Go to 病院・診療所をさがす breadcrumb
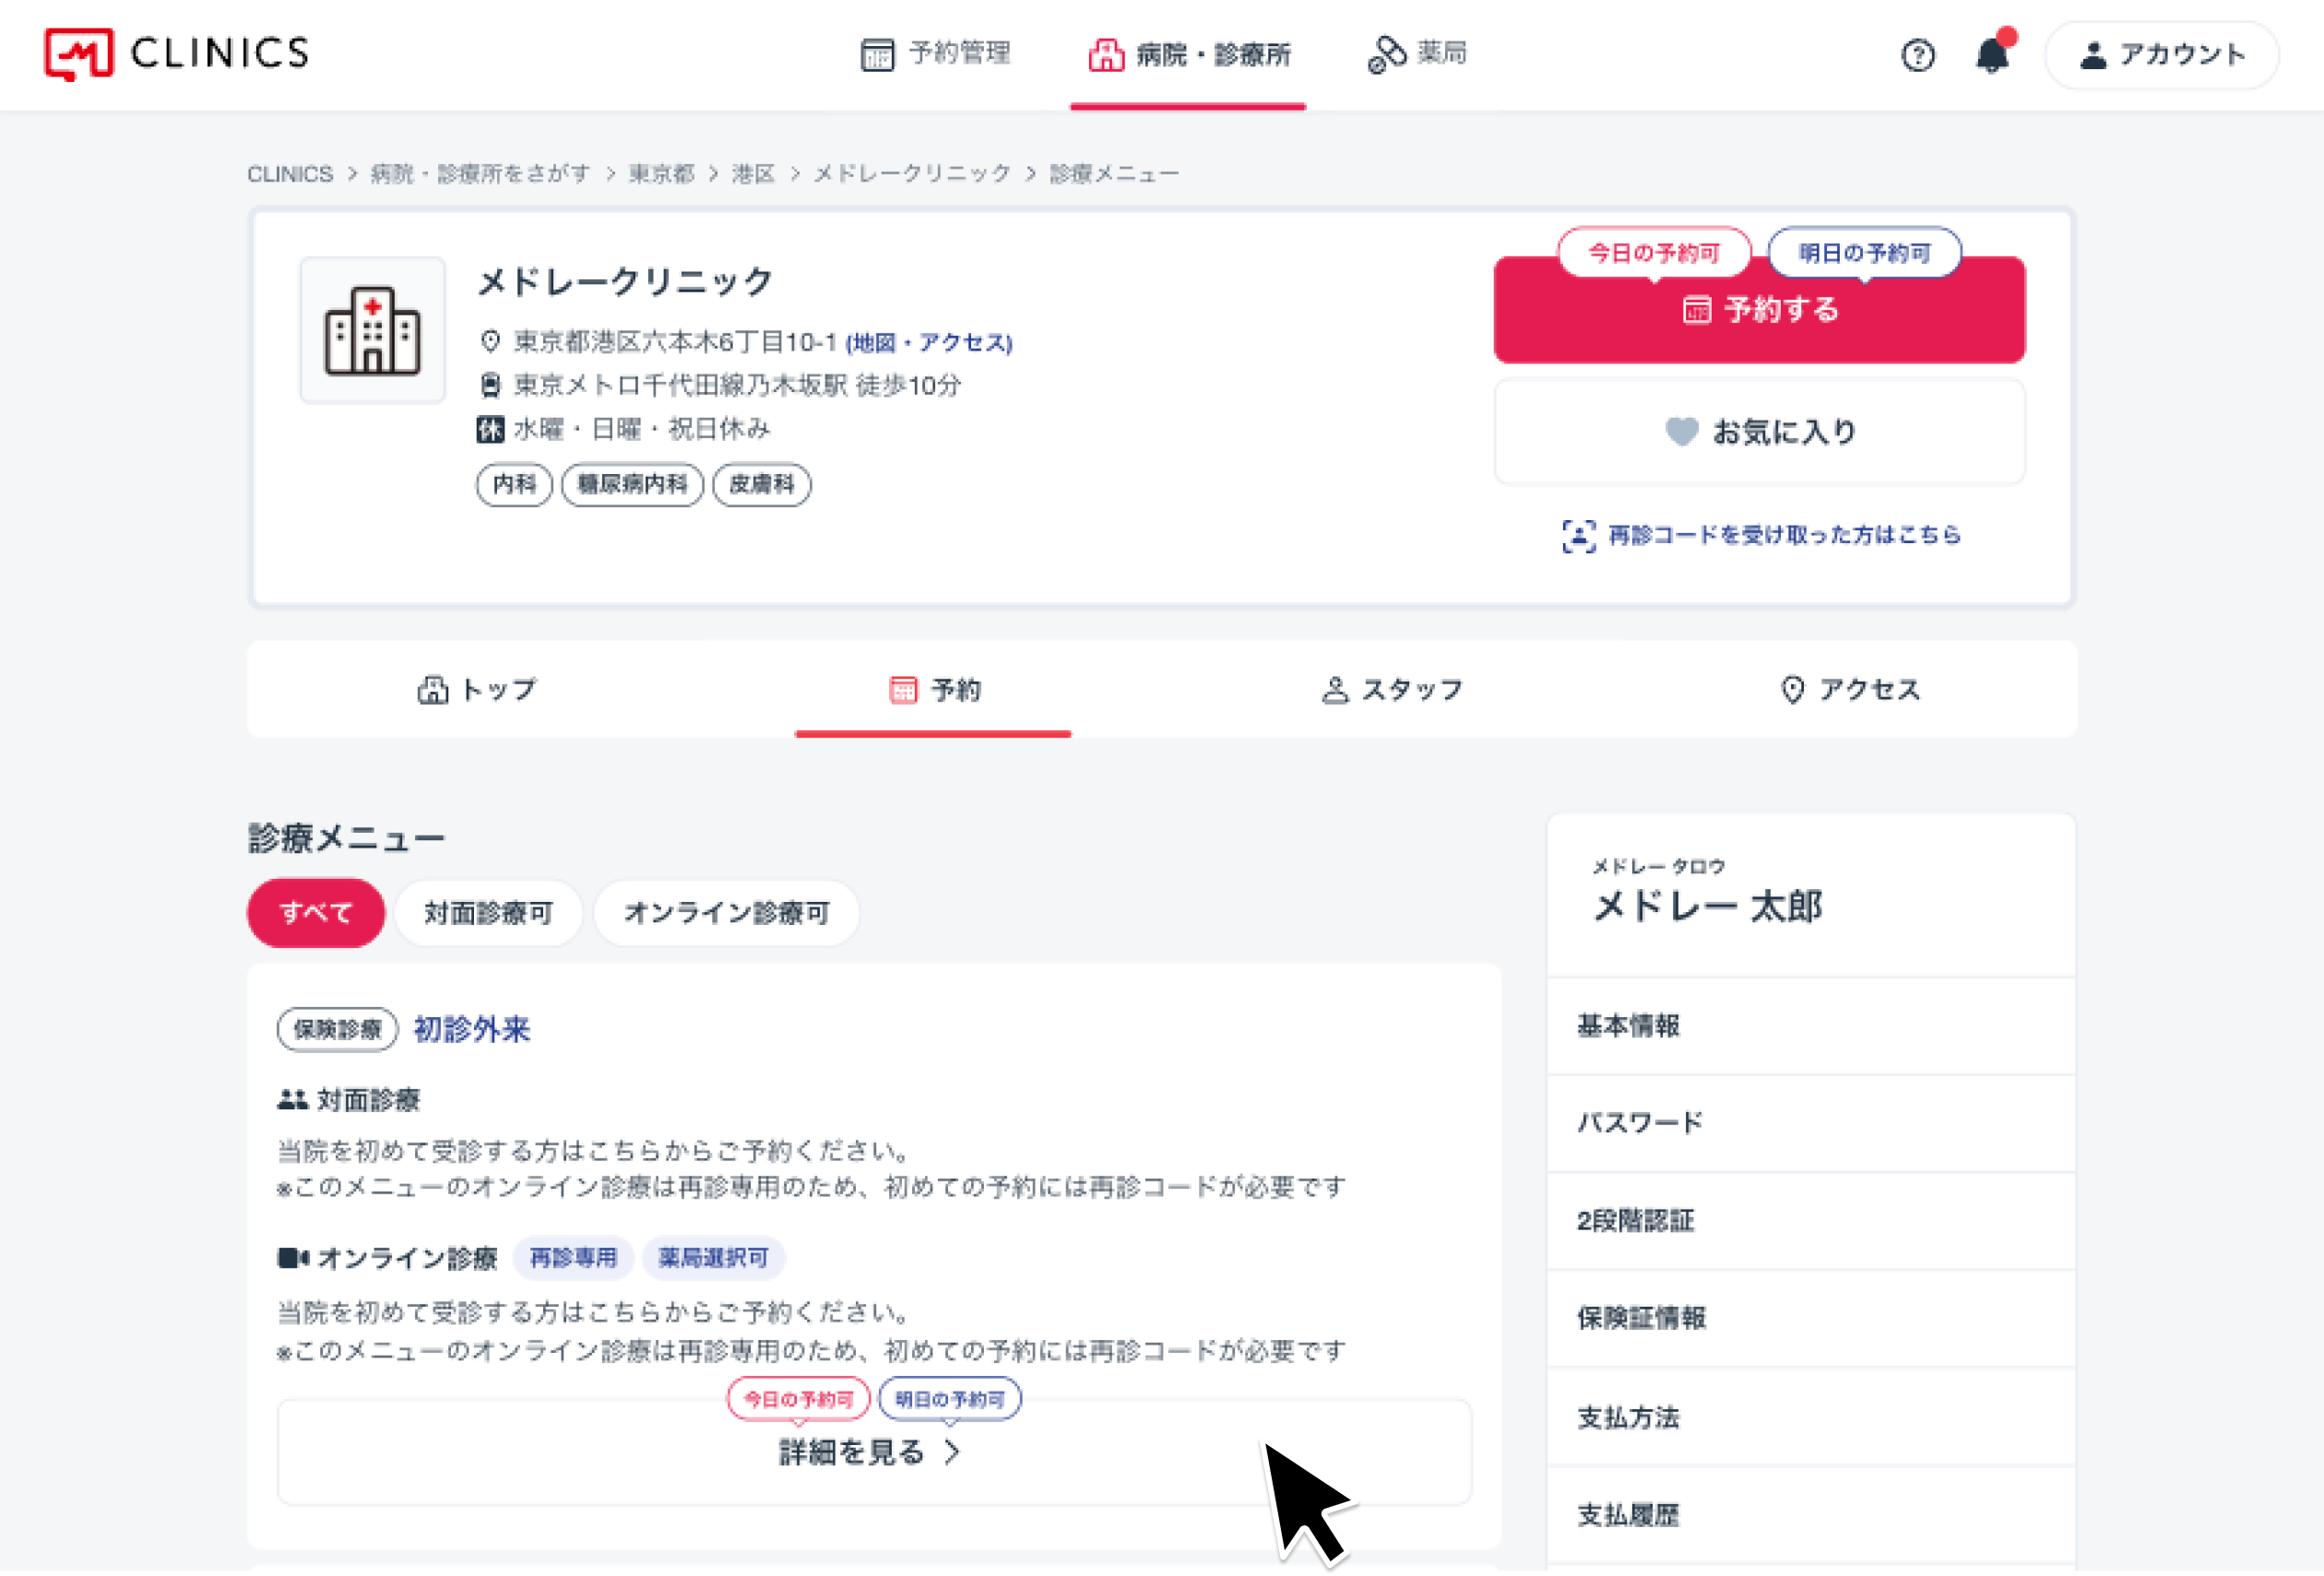Image resolution: width=2324 pixels, height=1576 pixels. pos(481,174)
